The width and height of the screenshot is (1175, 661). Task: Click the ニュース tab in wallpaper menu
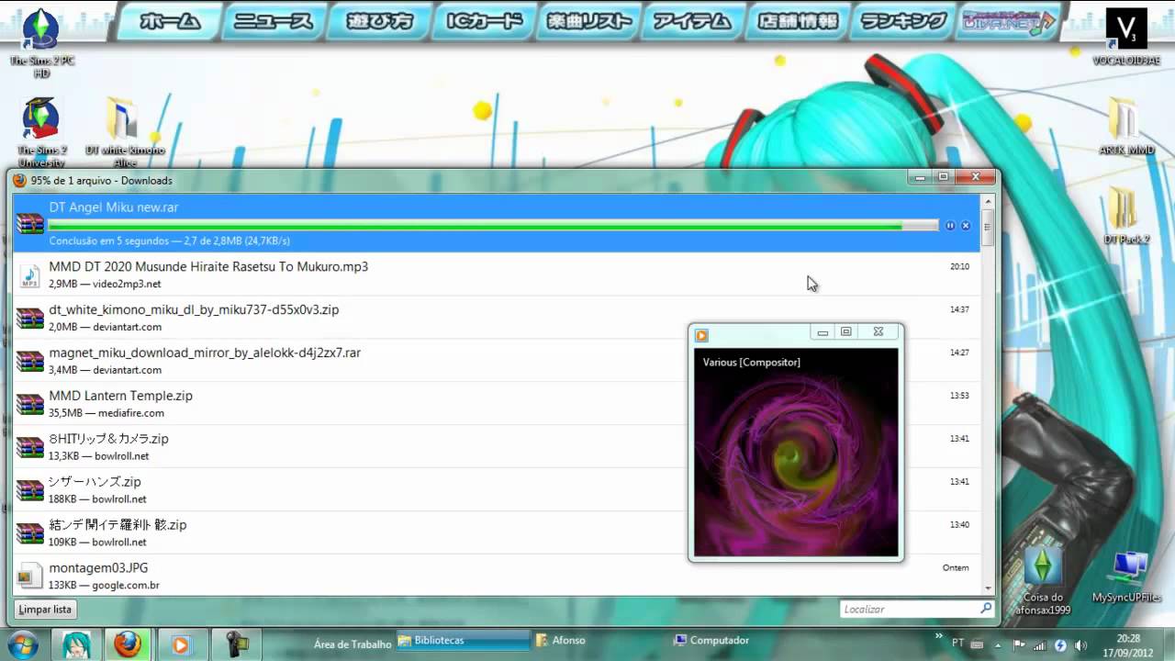274,21
